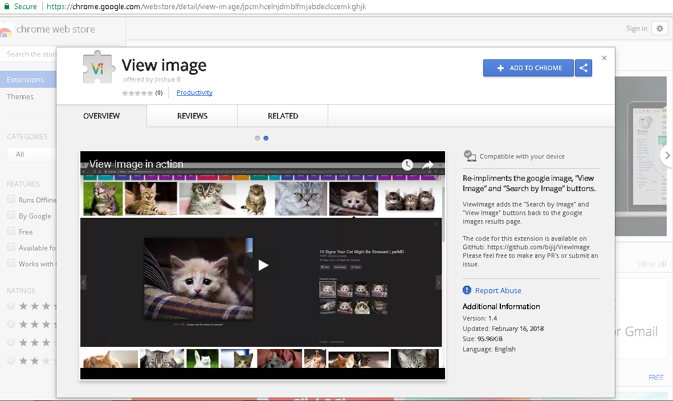Click the browser address bar URL
The width and height of the screenshot is (673, 401).
point(206,6)
